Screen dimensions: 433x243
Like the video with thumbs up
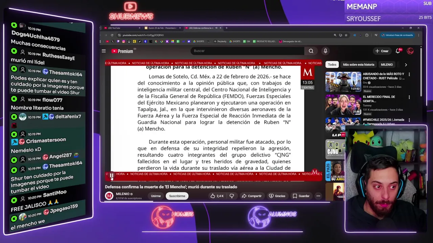click(x=217, y=196)
